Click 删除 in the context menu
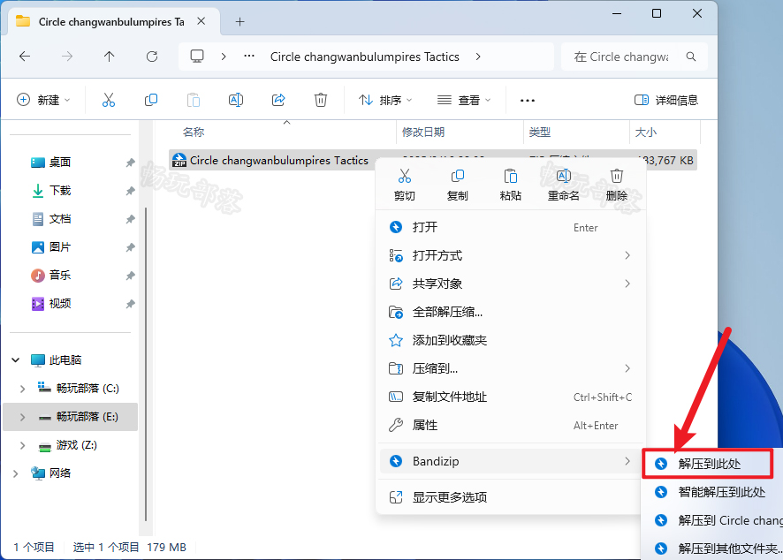This screenshot has width=783, height=560. click(x=617, y=185)
